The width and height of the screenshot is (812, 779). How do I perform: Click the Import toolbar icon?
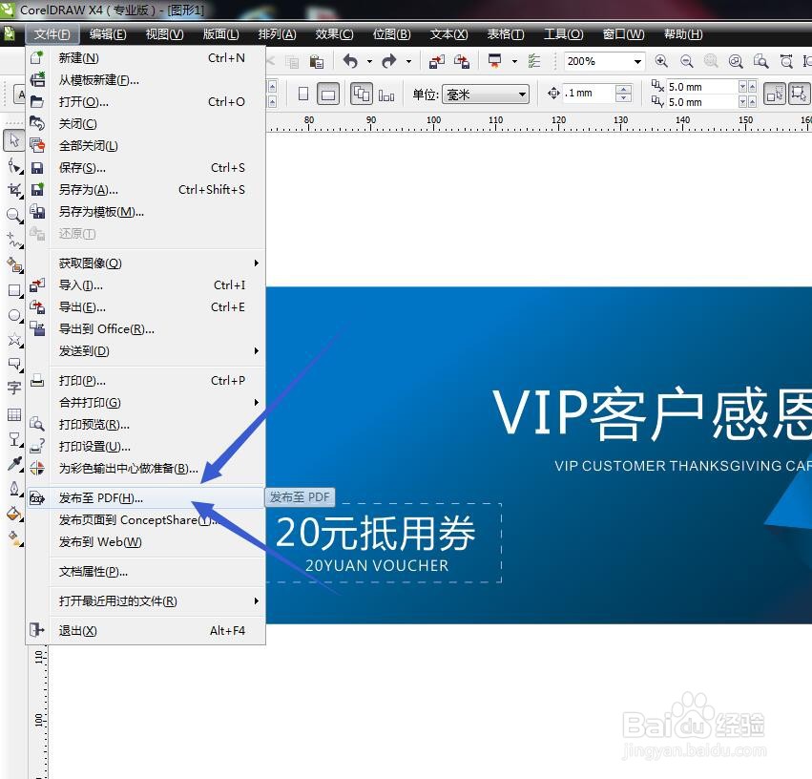tap(437, 62)
